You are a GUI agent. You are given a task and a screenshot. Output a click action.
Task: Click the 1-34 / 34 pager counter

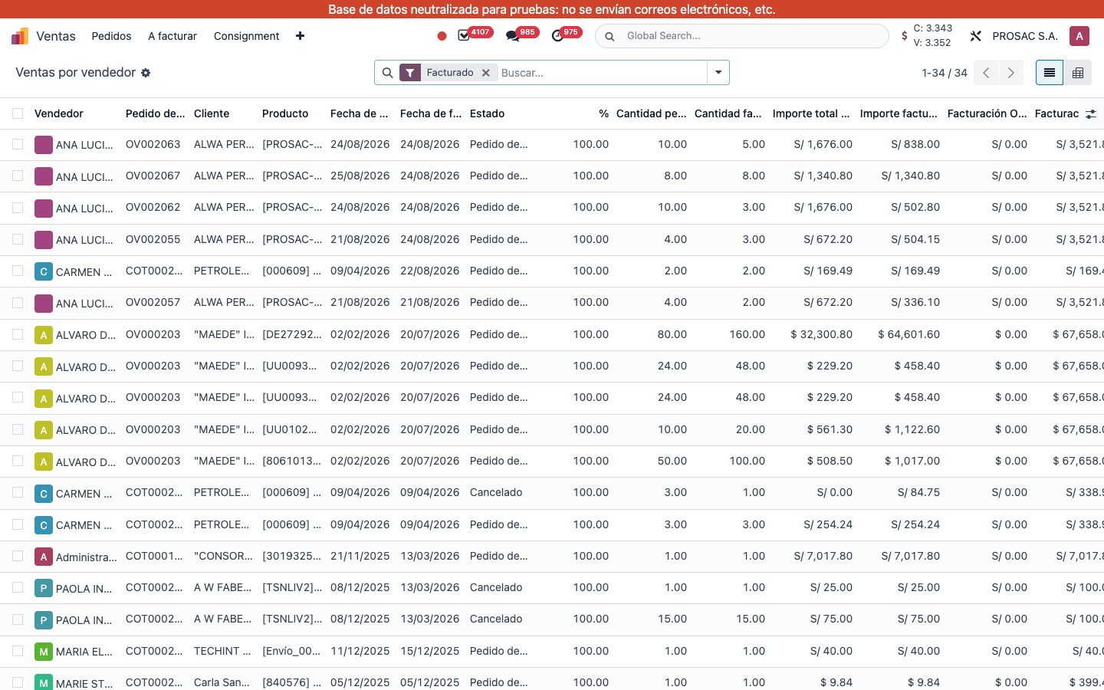pos(945,73)
